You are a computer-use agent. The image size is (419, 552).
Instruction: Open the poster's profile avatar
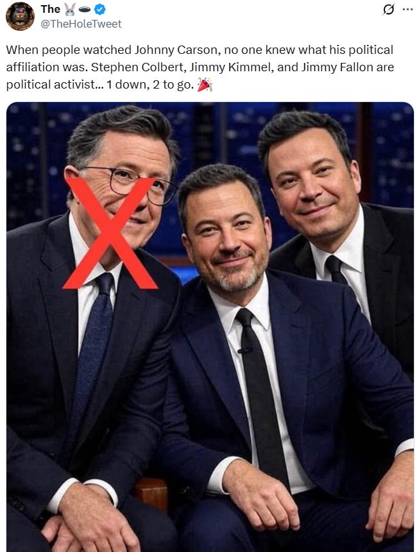[20, 16]
